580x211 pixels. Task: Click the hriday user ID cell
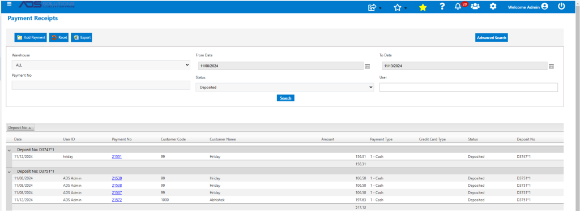pos(69,156)
